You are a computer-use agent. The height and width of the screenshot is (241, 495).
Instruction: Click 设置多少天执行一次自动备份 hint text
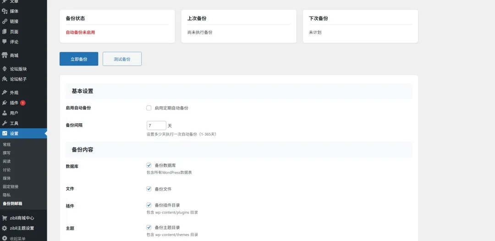[x=181, y=134]
